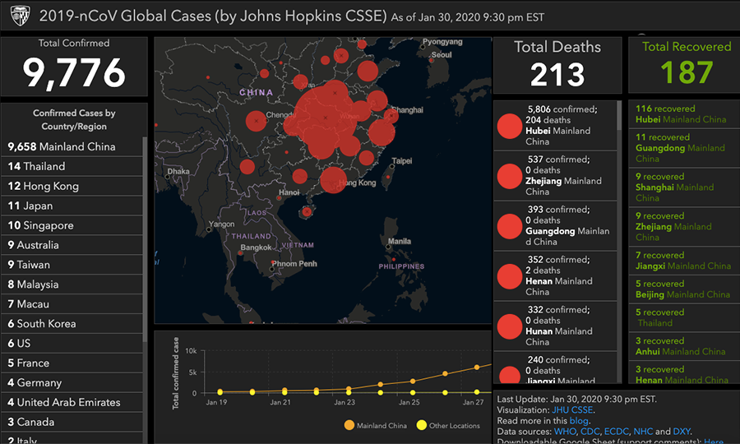
Task: Click the Mainland China Jan 25 data point
Action: point(413,382)
